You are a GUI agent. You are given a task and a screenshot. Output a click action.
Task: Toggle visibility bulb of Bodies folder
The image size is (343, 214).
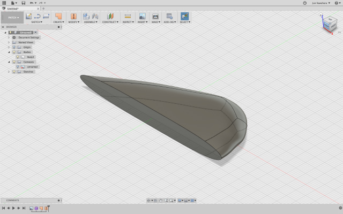coord(14,52)
